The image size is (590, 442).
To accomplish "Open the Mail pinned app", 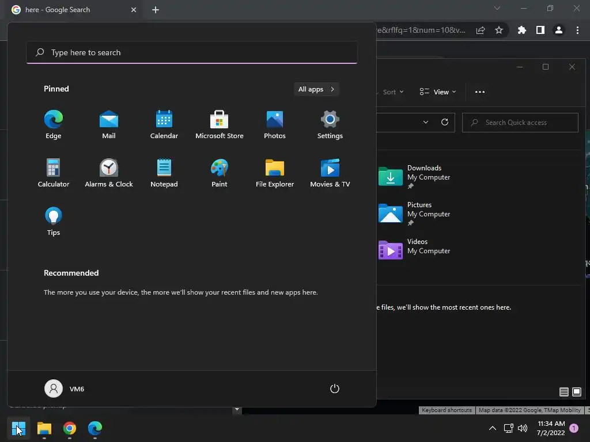I will pos(109,125).
